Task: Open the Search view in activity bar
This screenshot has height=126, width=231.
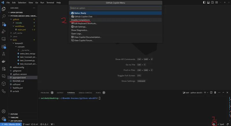Action: [3, 16]
